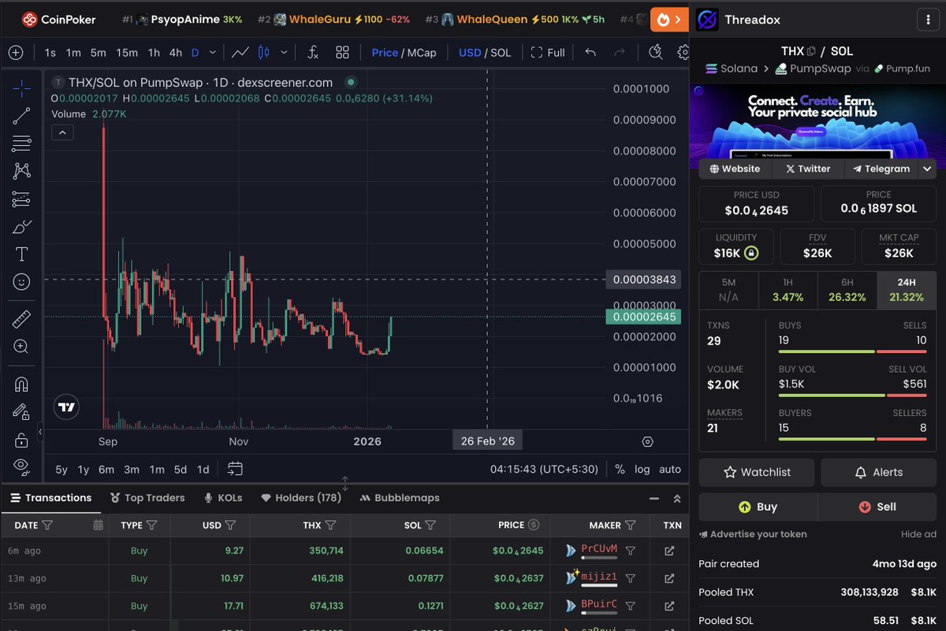The image size is (946, 631).
Task: Collapse the chart legend with the chevron
Action: [x=62, y=132]
